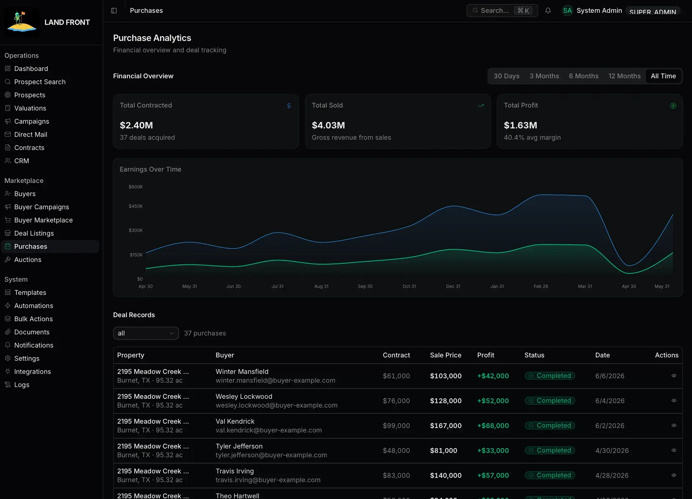Select the All Time range tab
Image resolution: width=692 pixels, height=499 pixels.
[663, 76]
